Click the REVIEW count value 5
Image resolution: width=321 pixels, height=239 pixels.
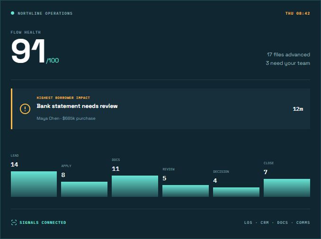tap(164, 178)
